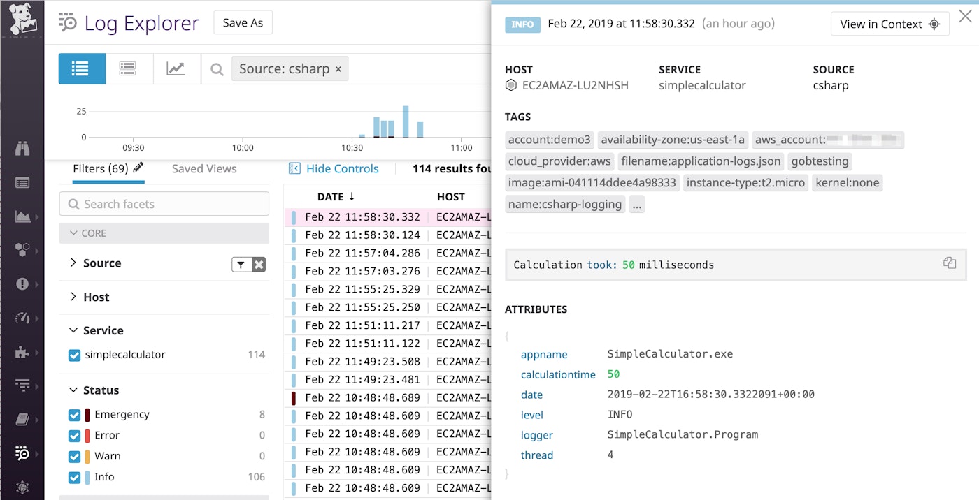Open the Monitors alert sidebar icon
The height and width of the screenshot is (500, 979).
tap(22, 284)
